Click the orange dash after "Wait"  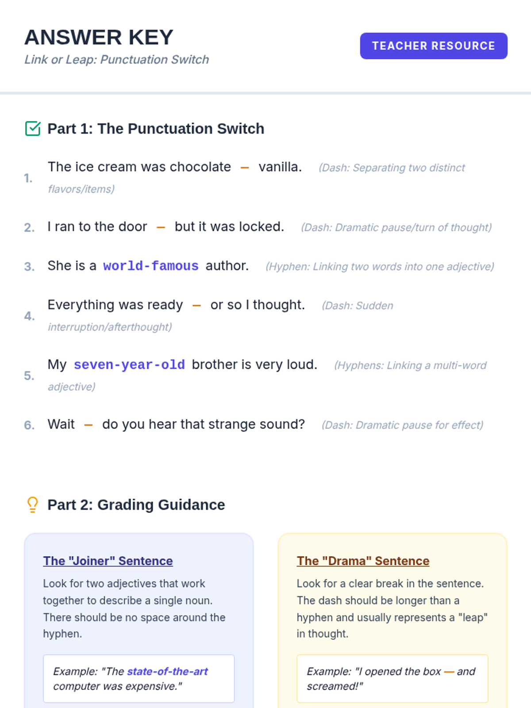(88, 425)
